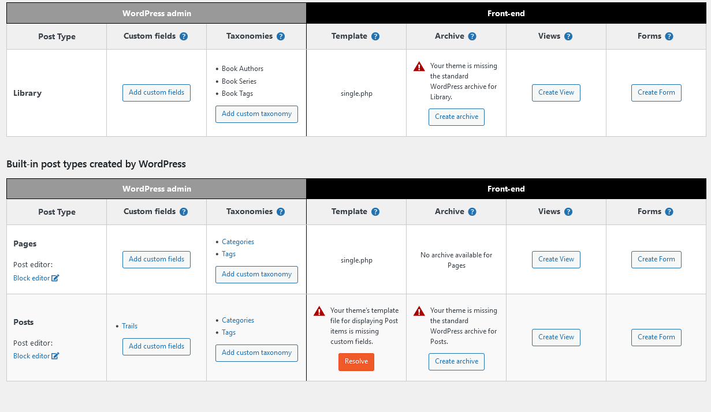Open Tags taxonomy link under Pages
Screen dimensions: 711x412
(x=229, y=254)
